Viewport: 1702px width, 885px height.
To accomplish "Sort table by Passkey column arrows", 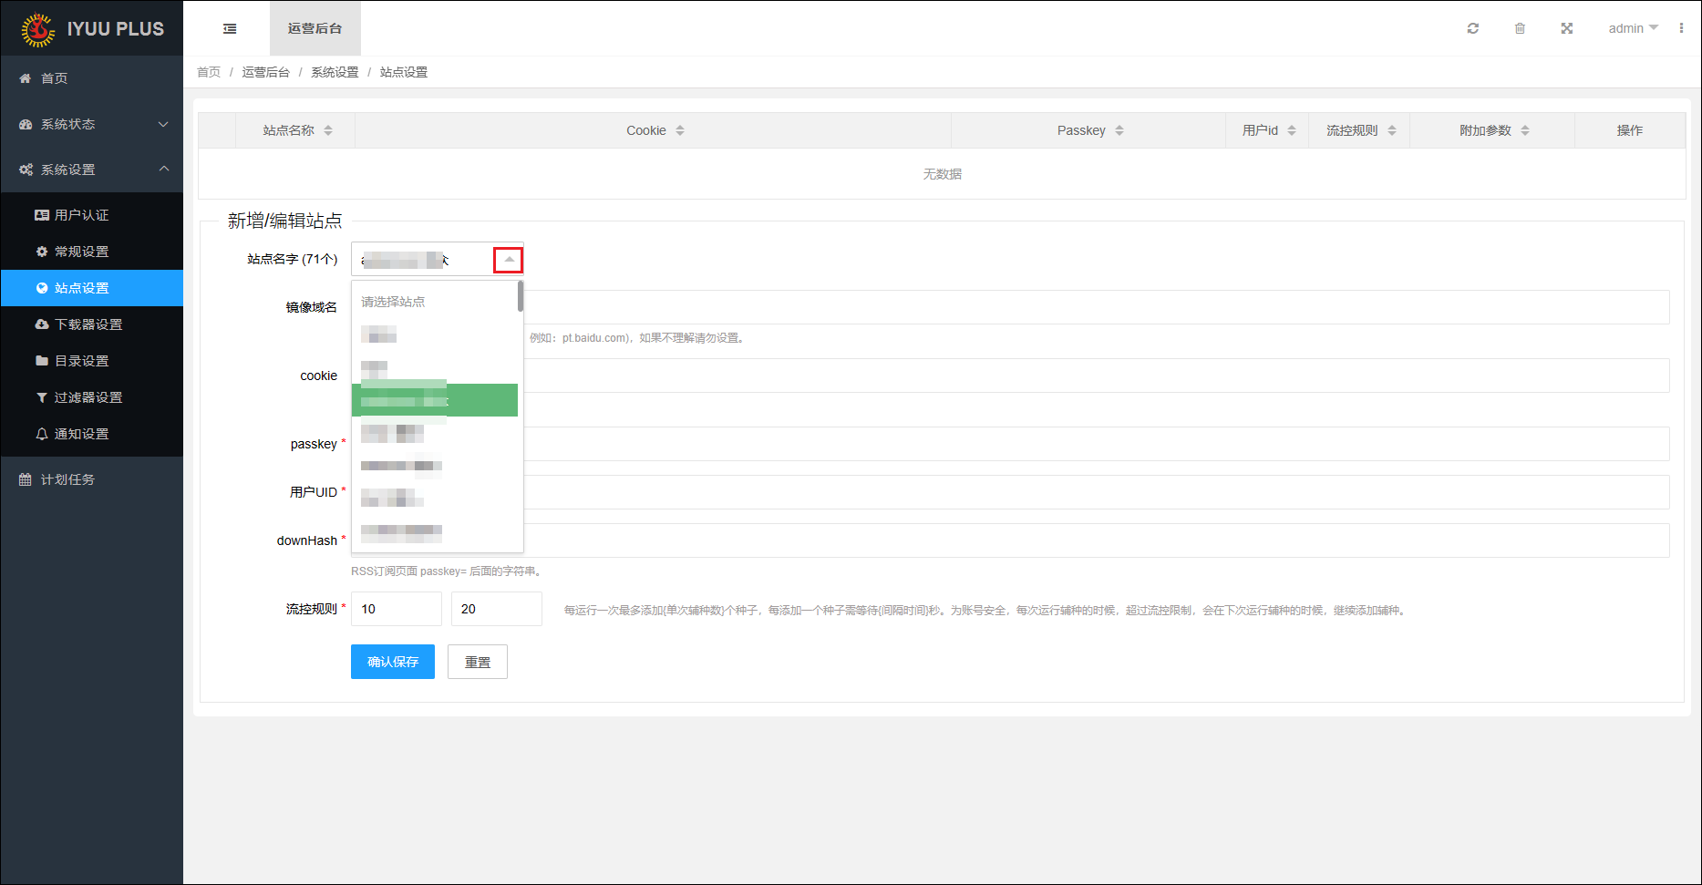I will click(x=1119, y=131).
